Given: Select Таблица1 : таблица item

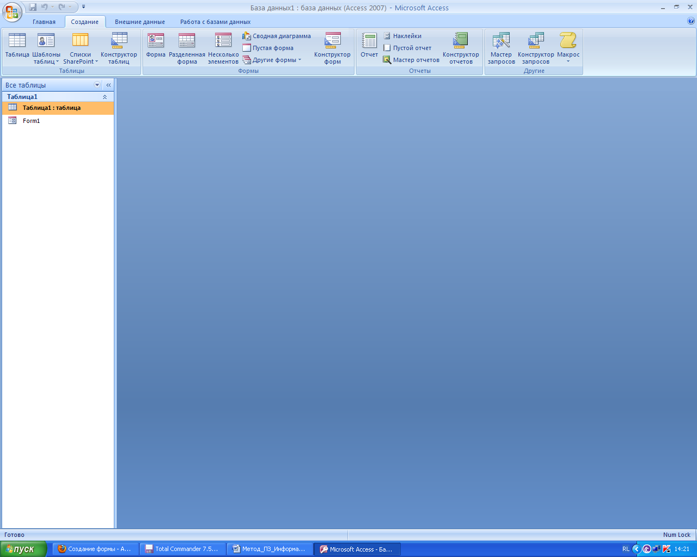Looking at the screenshot, I should (58, 108).
